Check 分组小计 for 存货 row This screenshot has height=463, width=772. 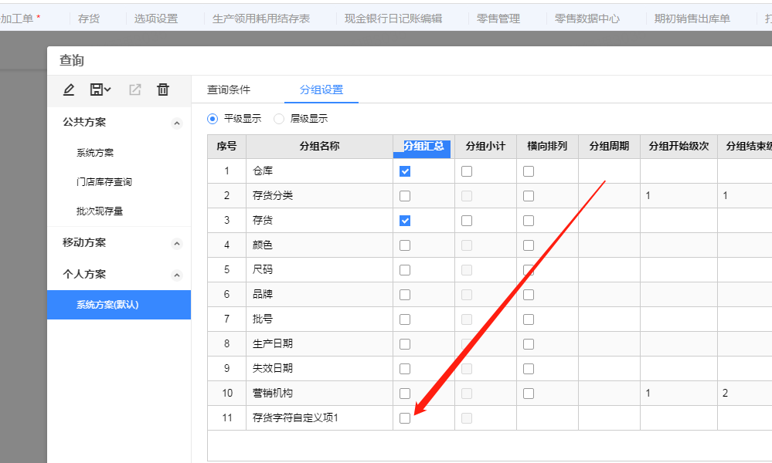pyautogui.click(x=467, y=221)
